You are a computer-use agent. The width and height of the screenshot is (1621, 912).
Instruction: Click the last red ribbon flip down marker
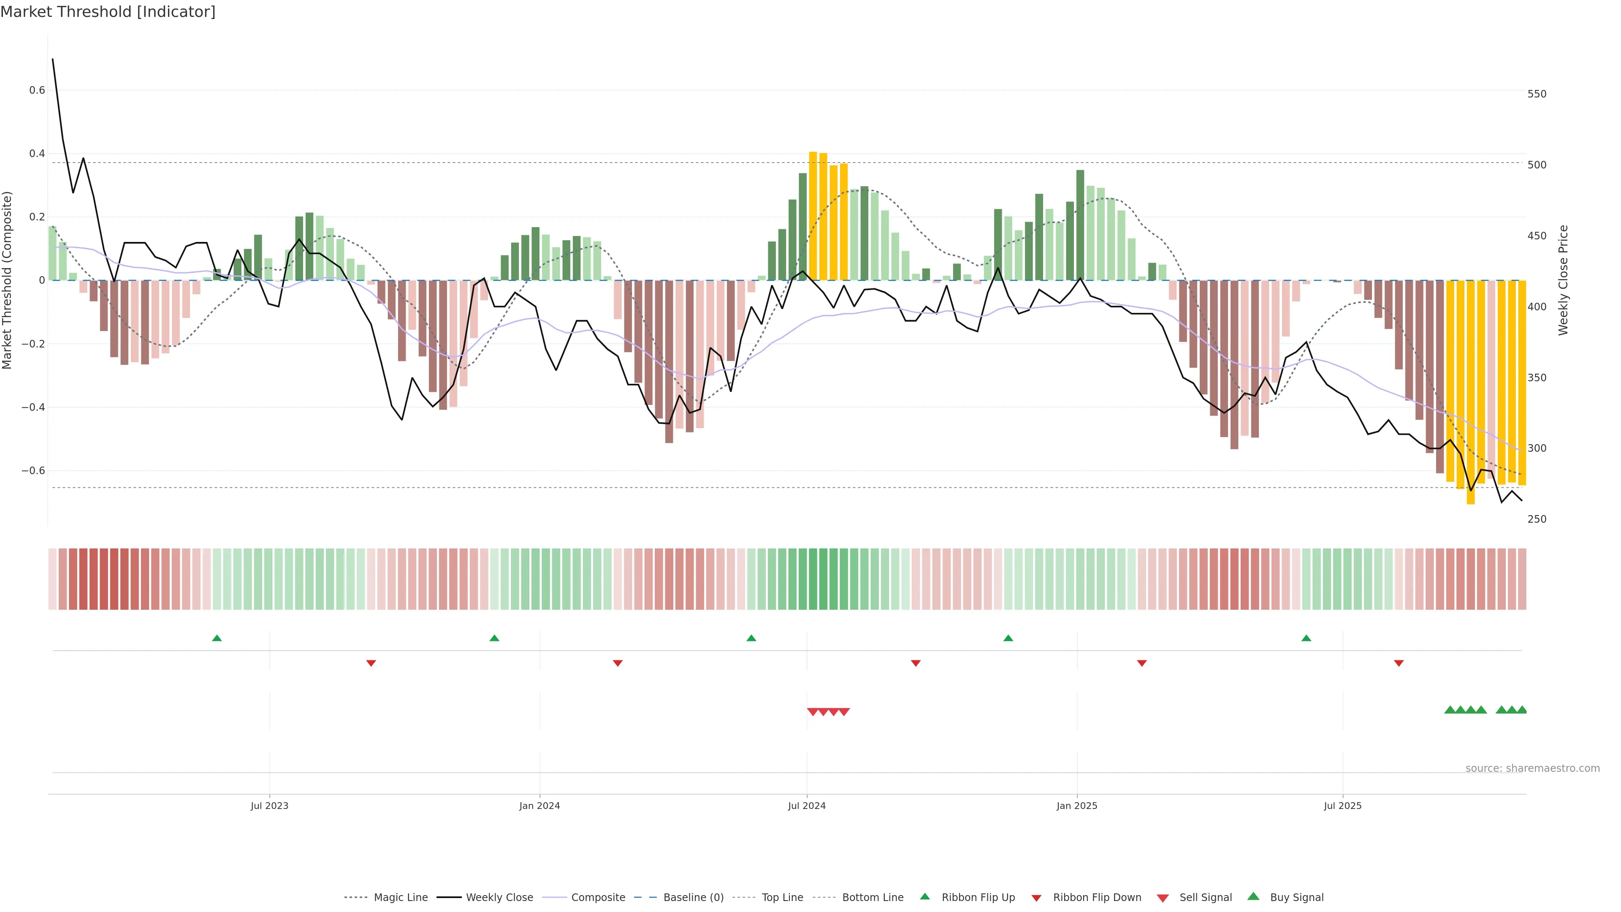pyautogui.click(x=1399, y=663)
